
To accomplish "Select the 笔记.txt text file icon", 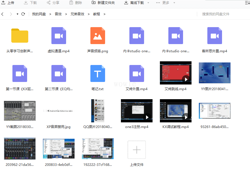I will click(x=97, y=73).
